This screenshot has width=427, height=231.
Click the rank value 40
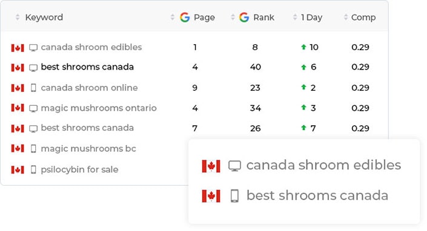point(256,67)
